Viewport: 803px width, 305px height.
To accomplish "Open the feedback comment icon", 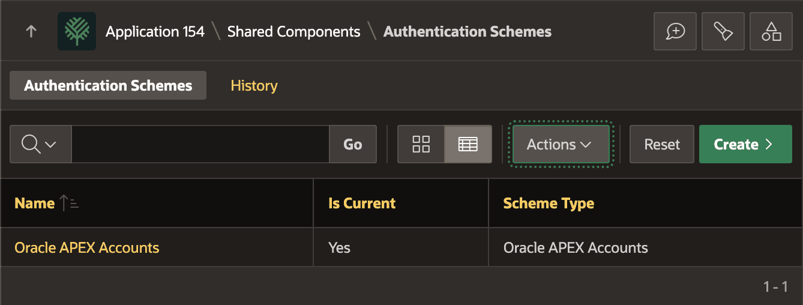I will coord(675,31).
